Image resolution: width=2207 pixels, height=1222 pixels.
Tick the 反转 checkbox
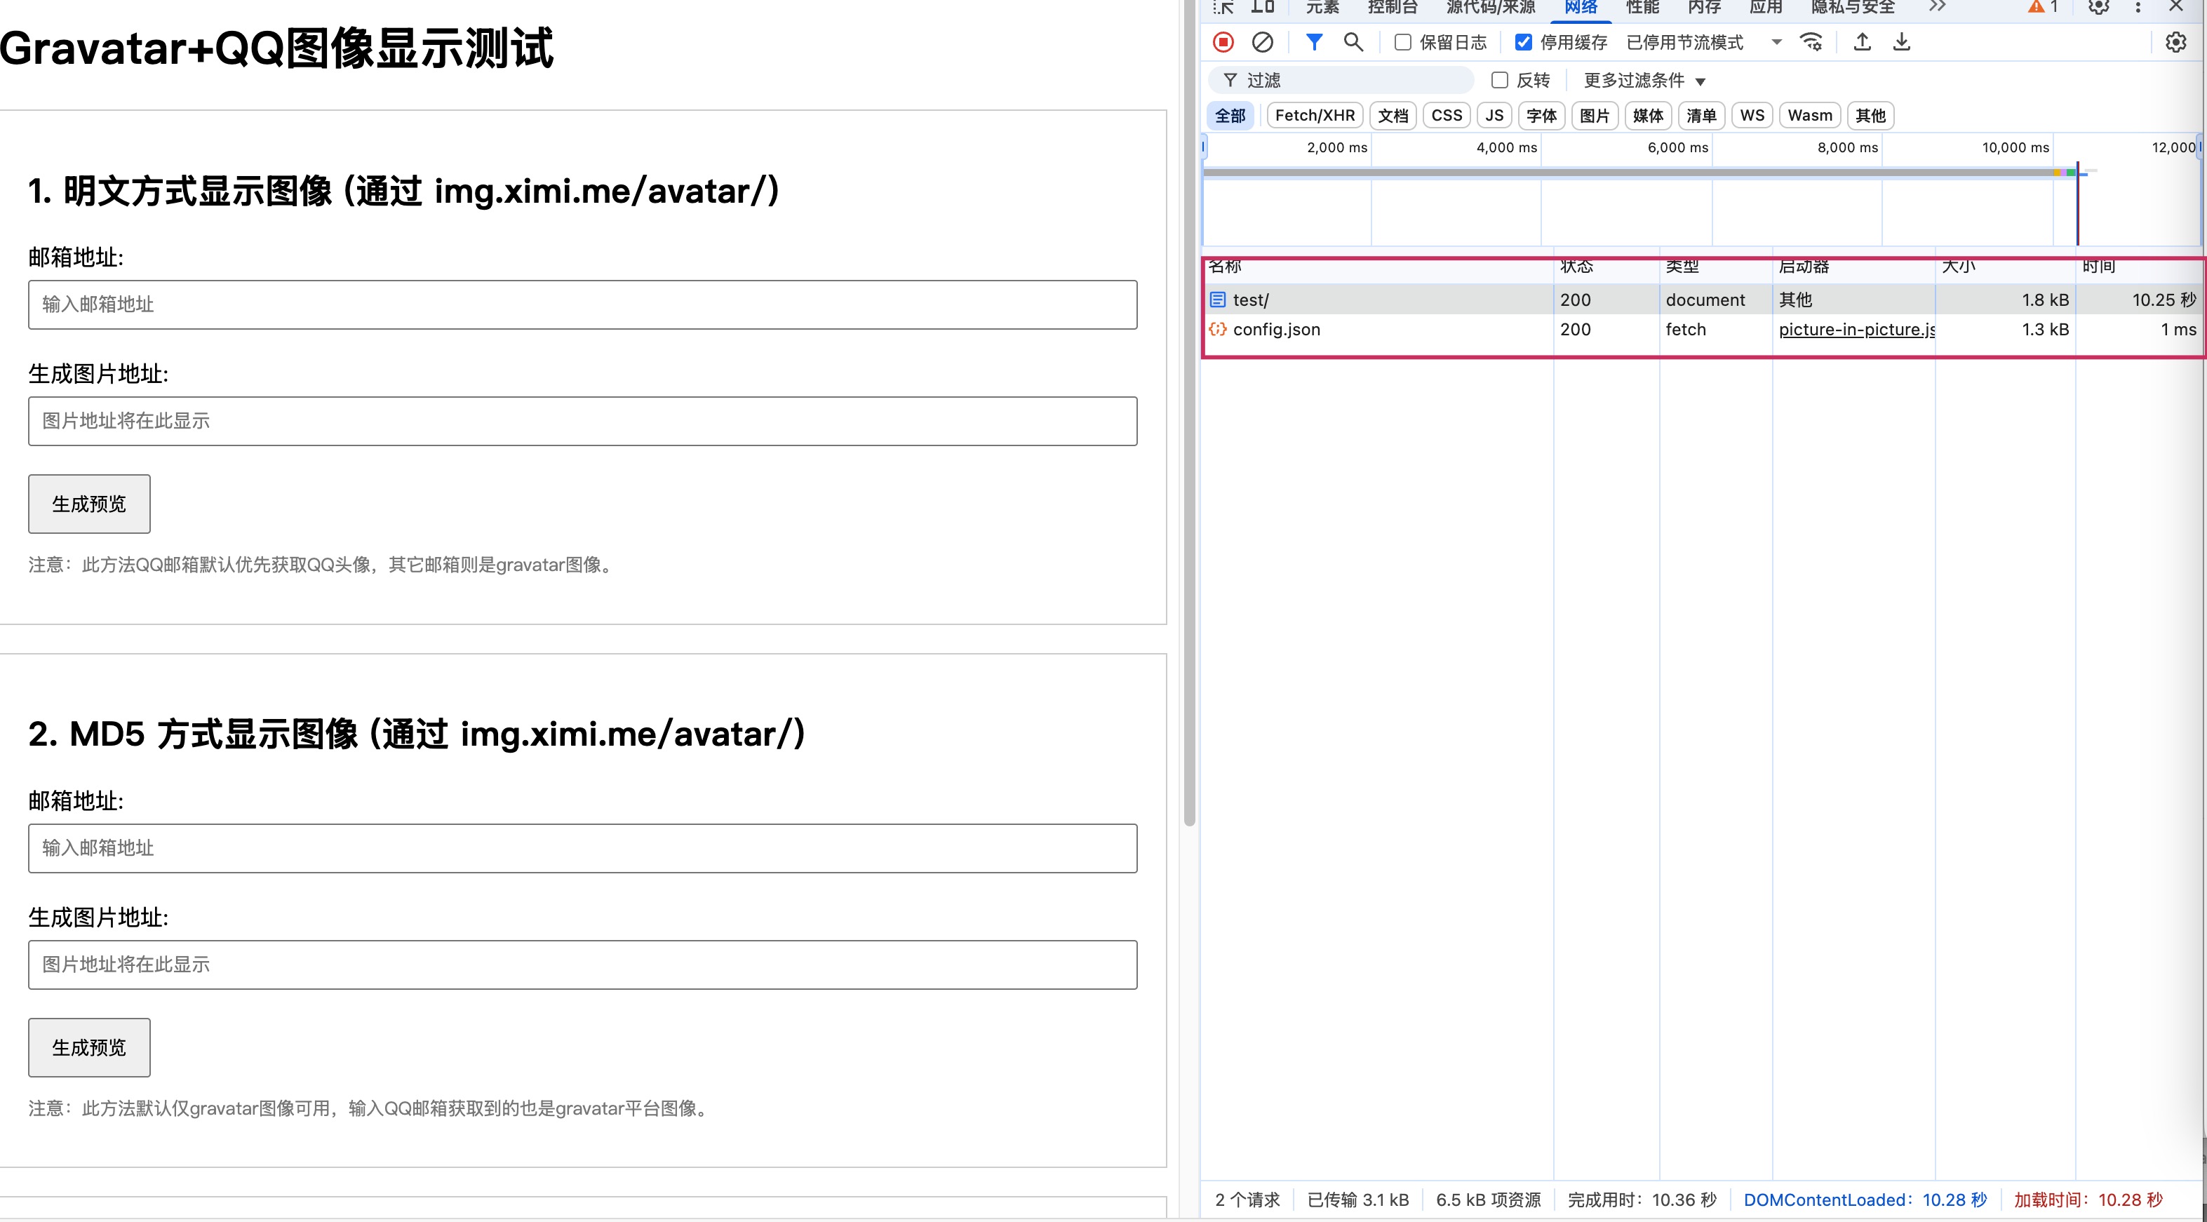1499,80
